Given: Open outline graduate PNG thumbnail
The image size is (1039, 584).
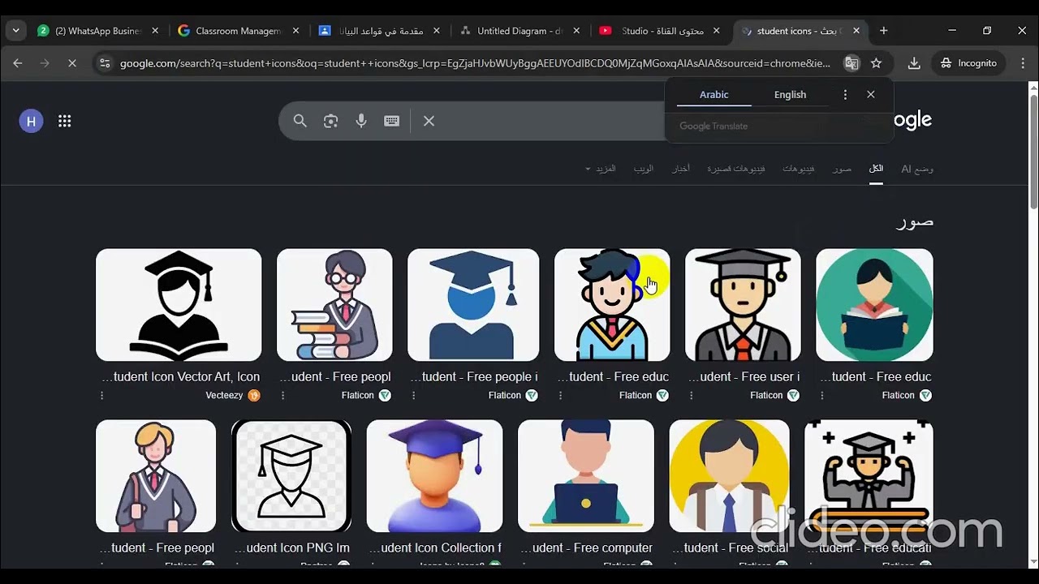Looking at the screenshot, I should 291,476.
